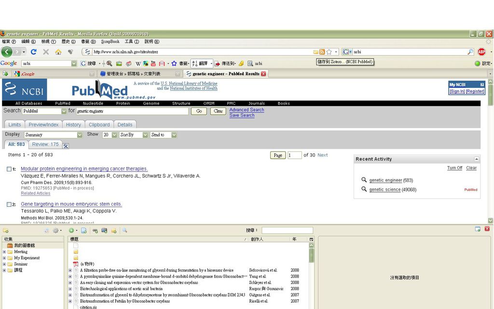Toggle Zotero tab mode icon beside close
The height and width of the screenshot is (309, 494).
(478, 229)
